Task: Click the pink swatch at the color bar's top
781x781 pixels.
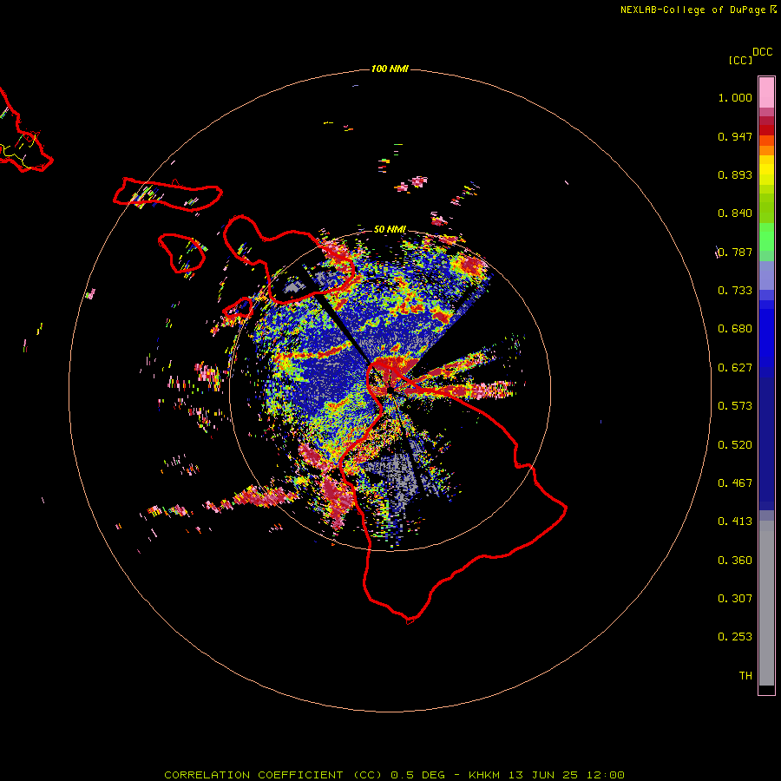Action: [x=766, y=92]
